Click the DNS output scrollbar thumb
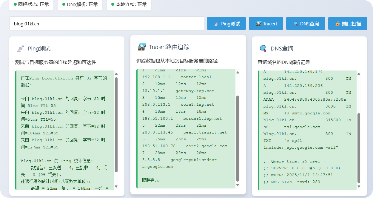The height and width of the screenshot is (198, 373). point(359,148)
